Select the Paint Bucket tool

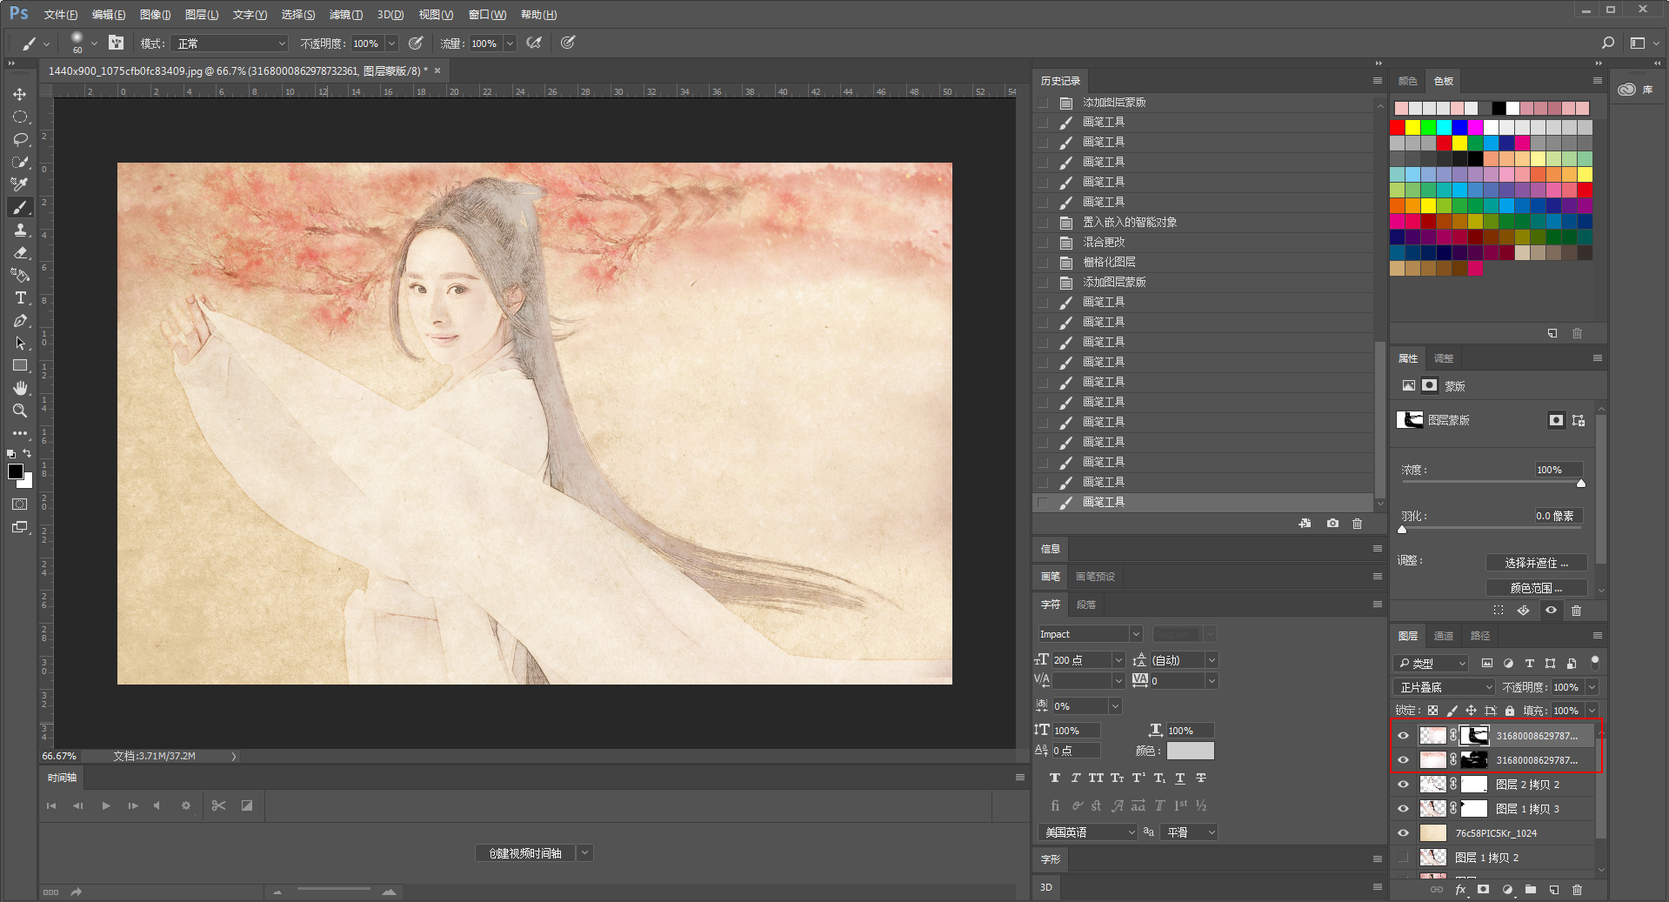[20, 275]
